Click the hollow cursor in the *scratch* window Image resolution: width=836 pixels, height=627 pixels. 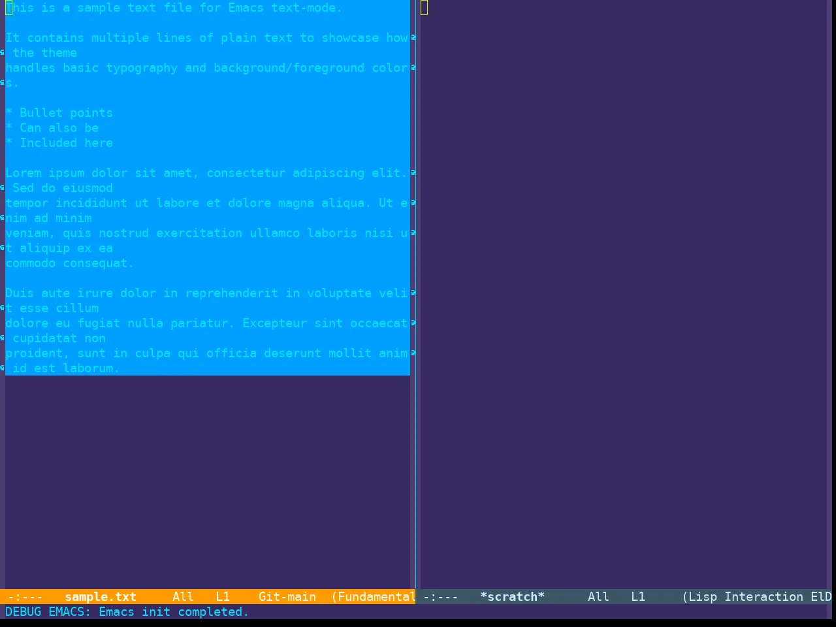pos(424,8)
